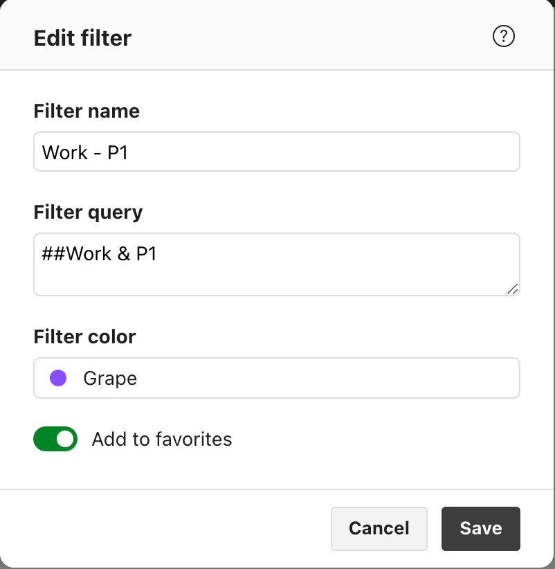Select the Grape label in the color field
This screenshot has width=555, height=569.
point(109,378)
